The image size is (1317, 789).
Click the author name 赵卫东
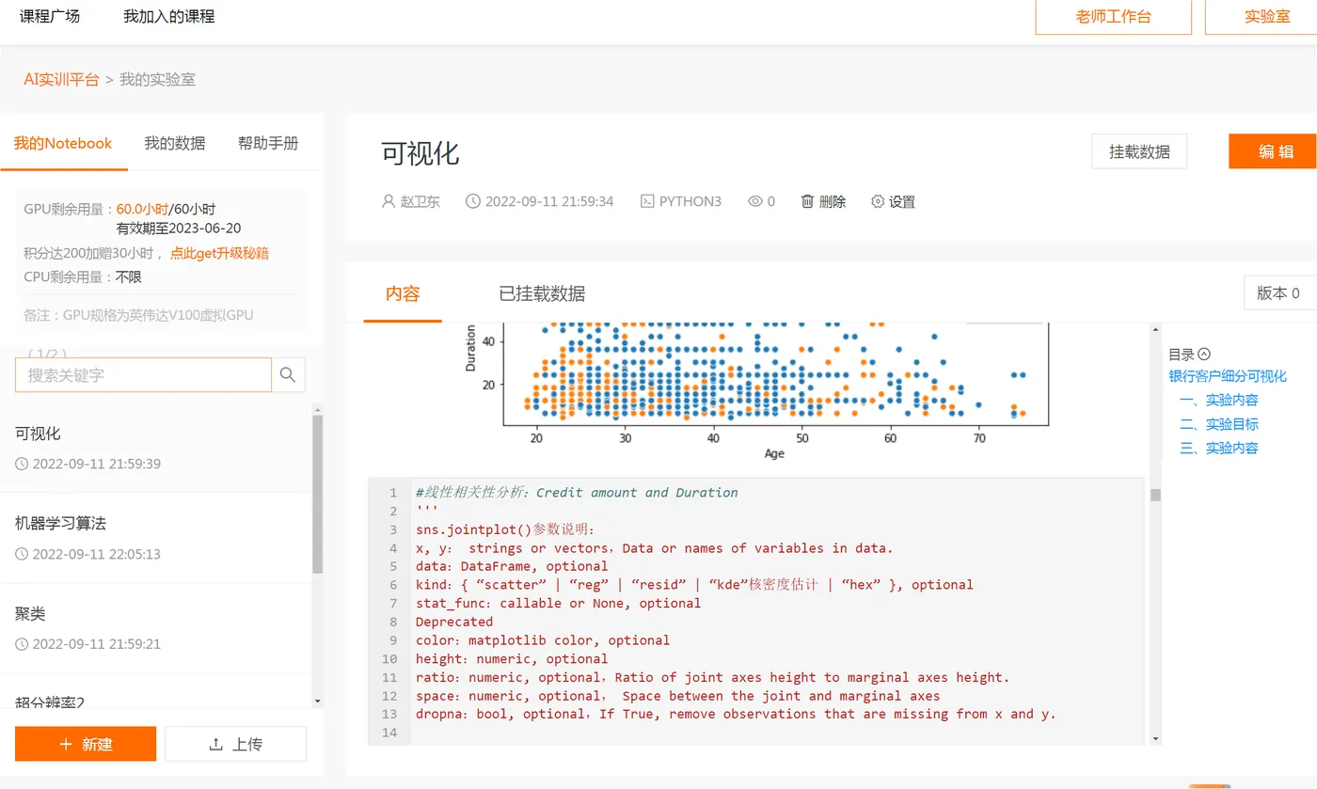pyautogui.click(x=420, y=201)
